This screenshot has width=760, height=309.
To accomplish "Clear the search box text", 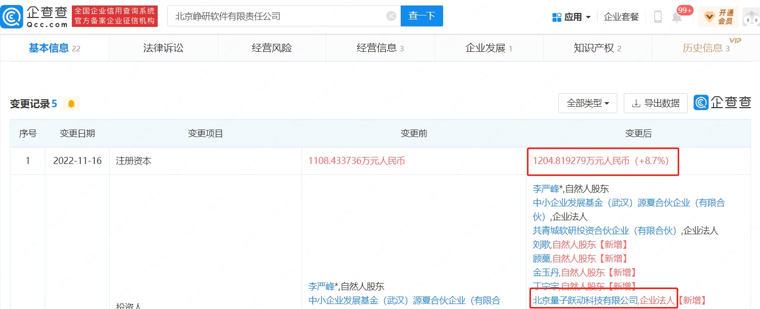I will [x=392, y=16].
